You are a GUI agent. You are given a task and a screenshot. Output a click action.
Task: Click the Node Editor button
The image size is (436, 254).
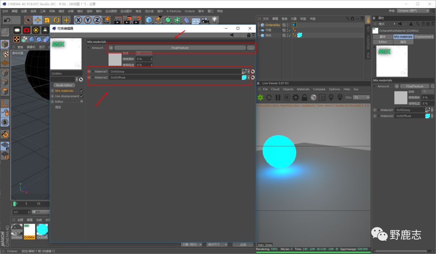(x=64, y=85)
